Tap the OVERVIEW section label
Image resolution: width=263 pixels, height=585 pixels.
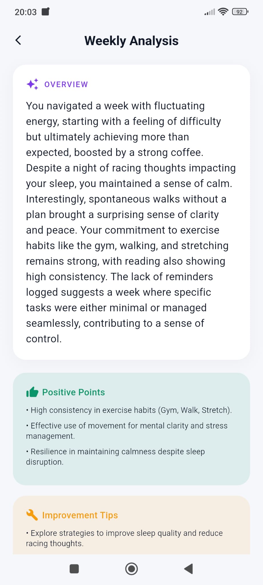(x=66, y=84)
